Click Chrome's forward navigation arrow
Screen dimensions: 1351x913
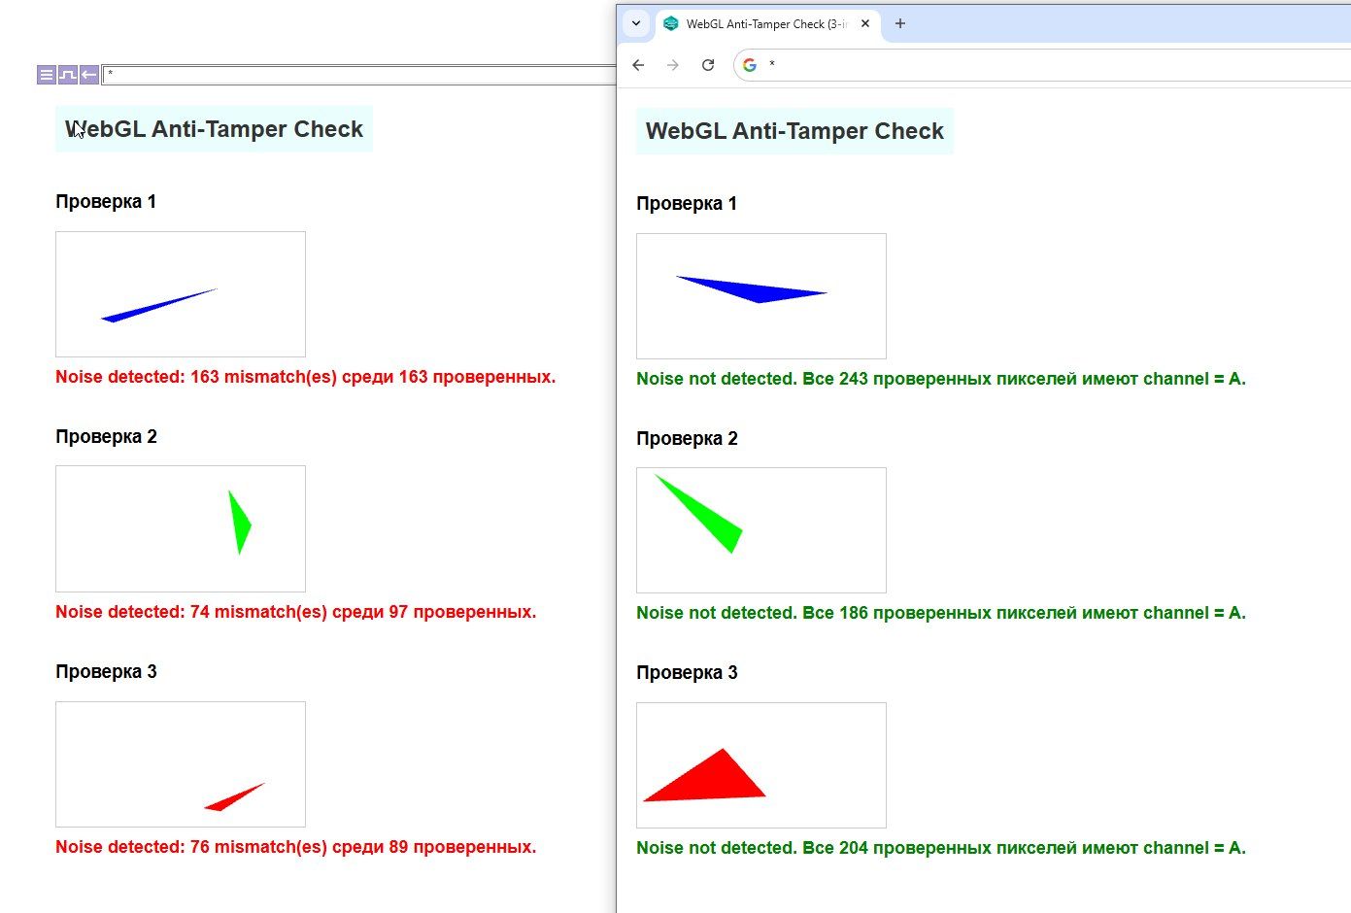pyautogui.click(x=672, y=65)
